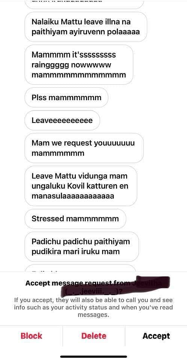Tap 'manasulaaaaaaaaaaaa' text line

(x=73, y=196)
